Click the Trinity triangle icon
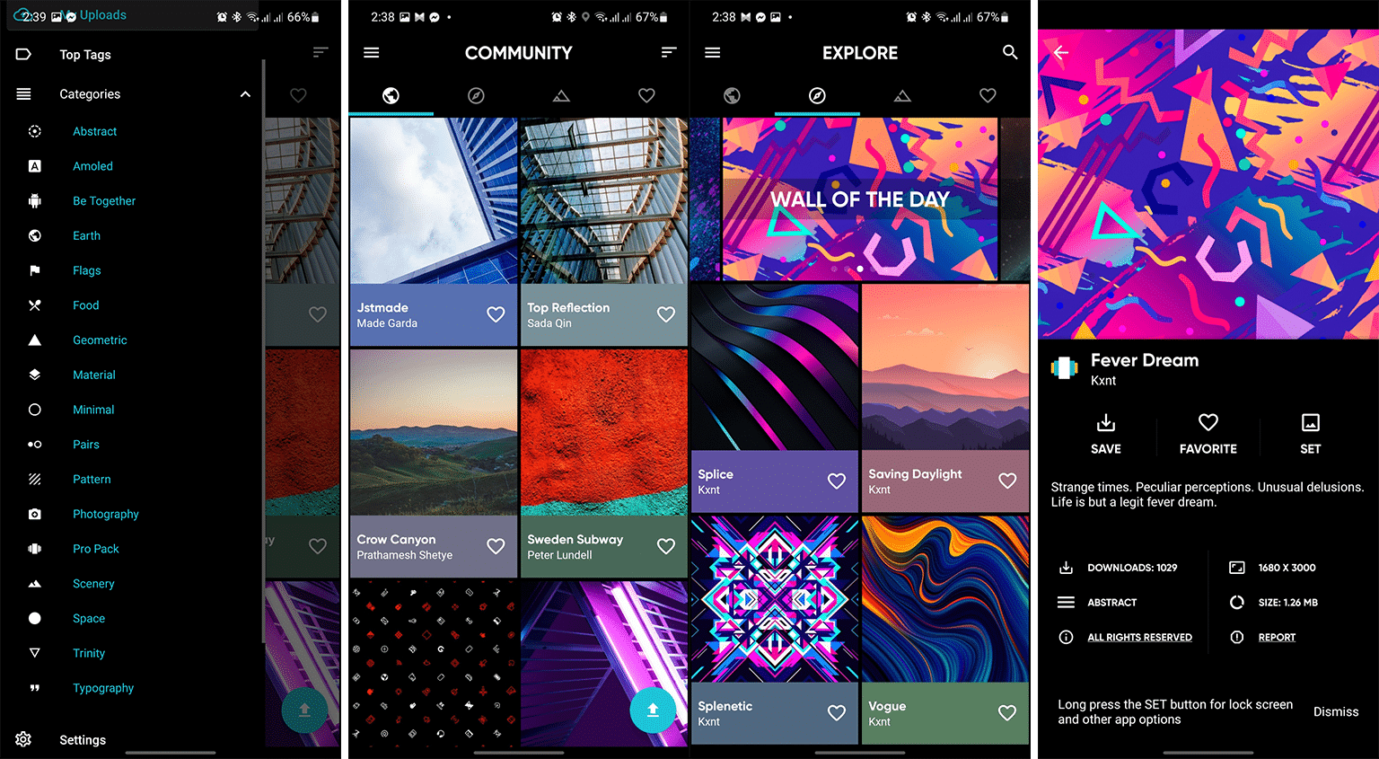Viewport: 1379px width, 759px height. point(34,653)
